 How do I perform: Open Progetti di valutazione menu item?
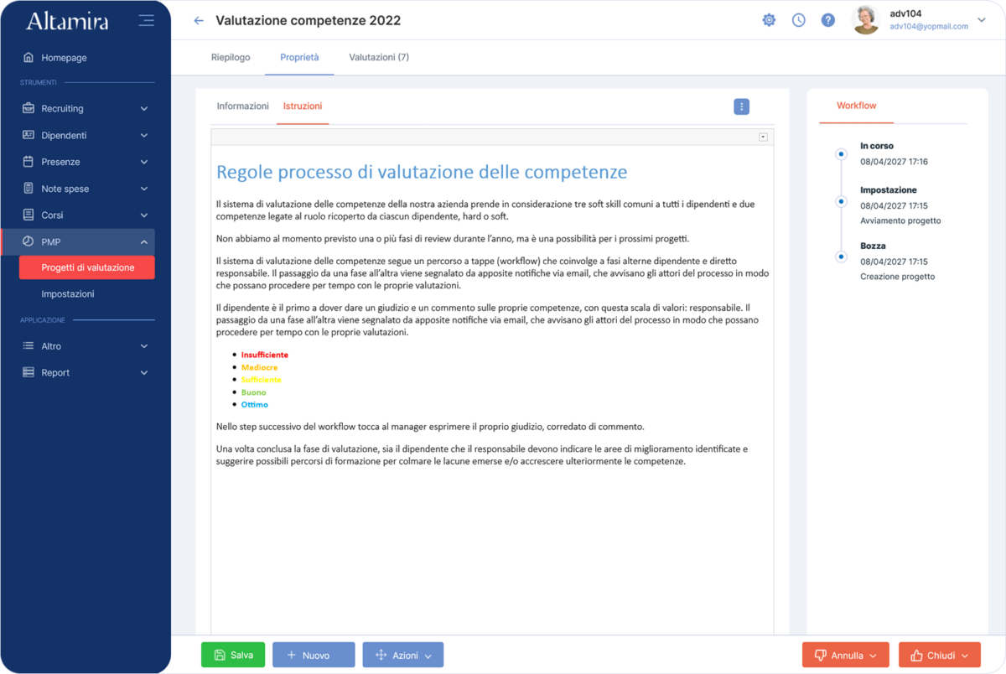point(87,267)
